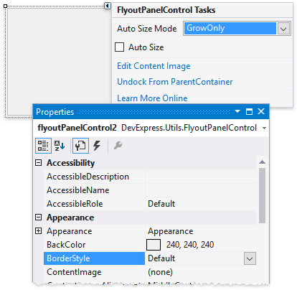Click Undock From ParentContainer link
The height and width of the screenshot is (290, 297).
175,82
